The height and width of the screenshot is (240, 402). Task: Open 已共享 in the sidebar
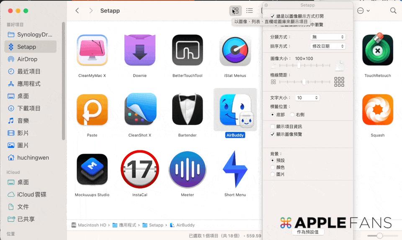tap(30, 219)
